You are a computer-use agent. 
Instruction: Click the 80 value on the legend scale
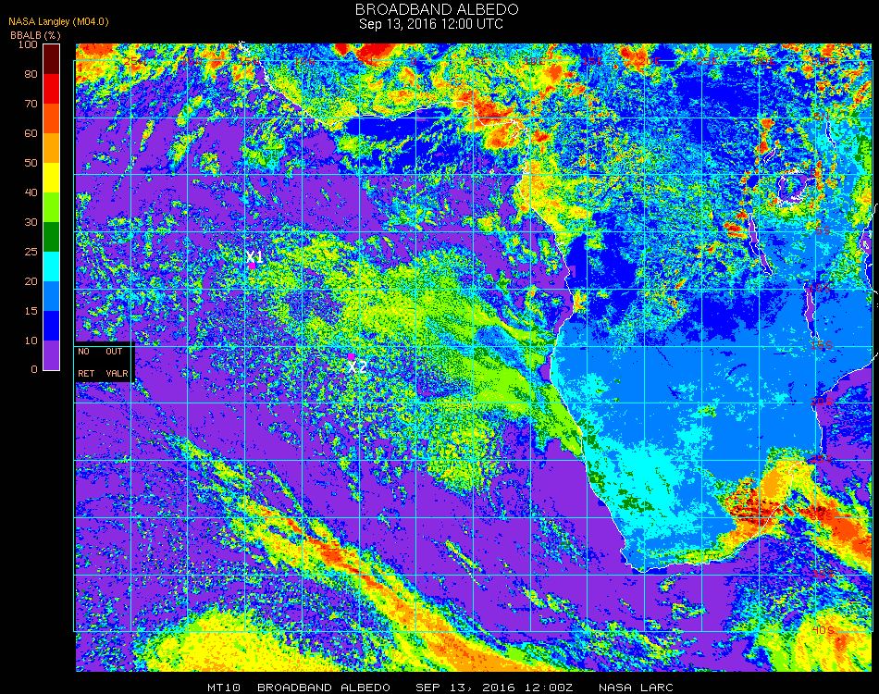tap(31, 74)
